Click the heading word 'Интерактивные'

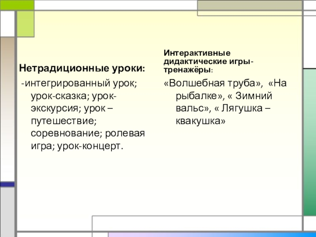click(x=197, y=53)
